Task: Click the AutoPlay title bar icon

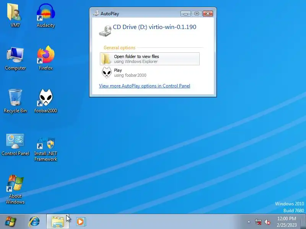Action: 96,13
